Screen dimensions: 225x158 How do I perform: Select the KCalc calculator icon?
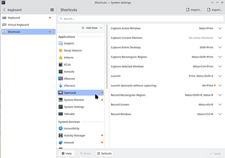[61, 65]
